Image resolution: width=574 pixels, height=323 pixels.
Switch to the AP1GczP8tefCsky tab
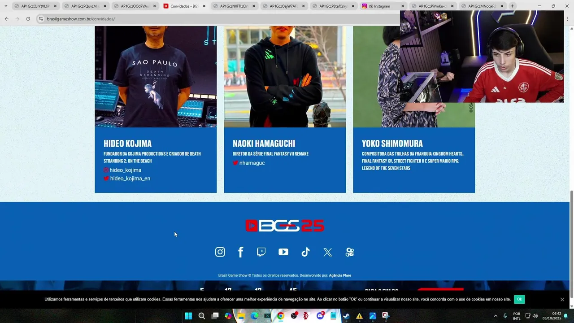click(334, 6)
